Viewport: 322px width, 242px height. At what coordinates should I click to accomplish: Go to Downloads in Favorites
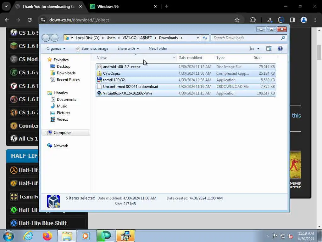click(66, 73)
